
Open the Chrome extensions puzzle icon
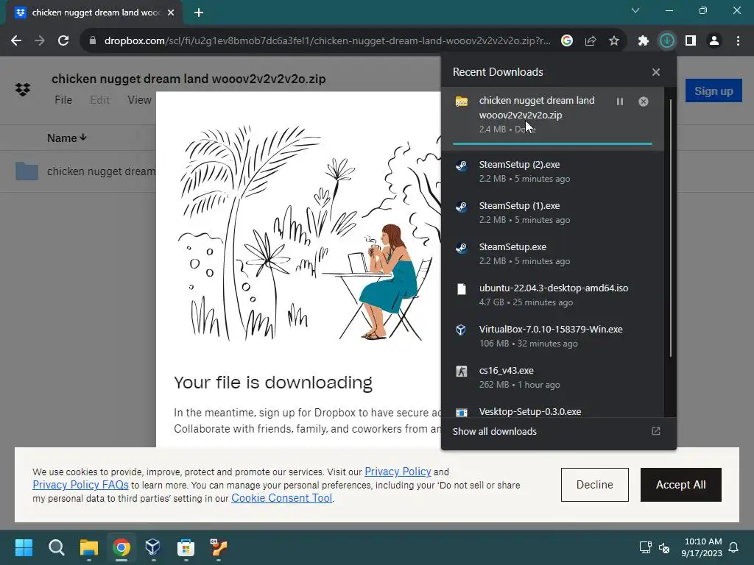pyautogui.click(x=643, y=41)
